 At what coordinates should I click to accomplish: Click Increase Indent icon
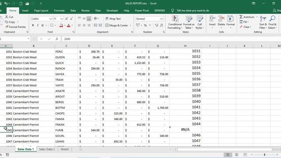click(101, 25)
